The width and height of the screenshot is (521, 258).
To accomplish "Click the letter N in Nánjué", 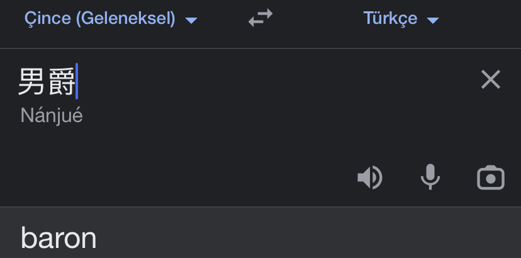I will click(26, 116).
